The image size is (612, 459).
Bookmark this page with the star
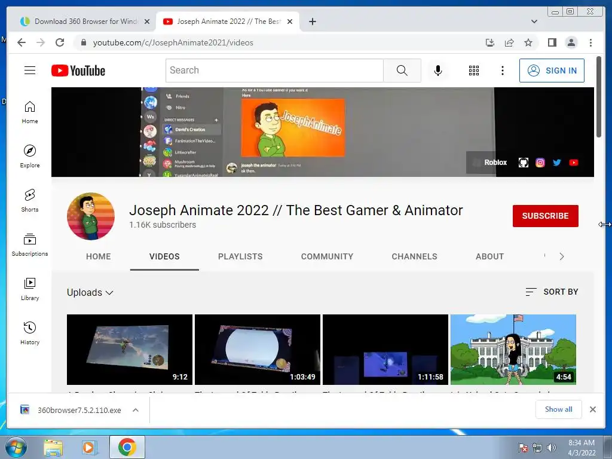[528, 42]
